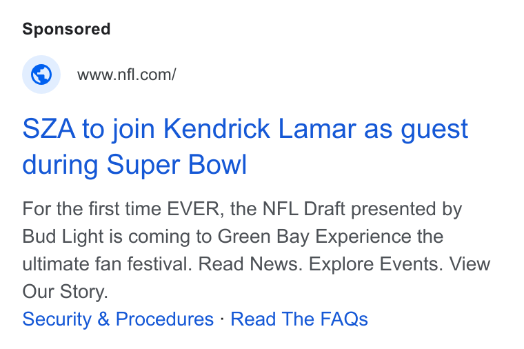
Task: Click the 'during Super Bowl' headline line
Action: click(x=134, y=164)
